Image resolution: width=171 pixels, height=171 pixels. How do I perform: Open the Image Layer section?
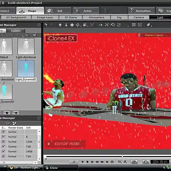coord(45,18)
